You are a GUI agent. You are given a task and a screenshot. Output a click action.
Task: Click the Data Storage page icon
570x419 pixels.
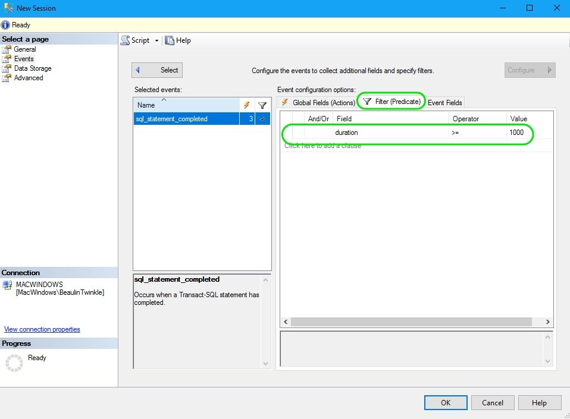click(7, 68)
